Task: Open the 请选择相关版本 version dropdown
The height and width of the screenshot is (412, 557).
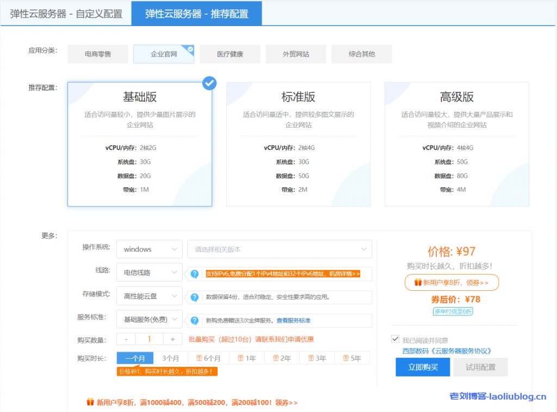Action: click(x=280, y=249)
